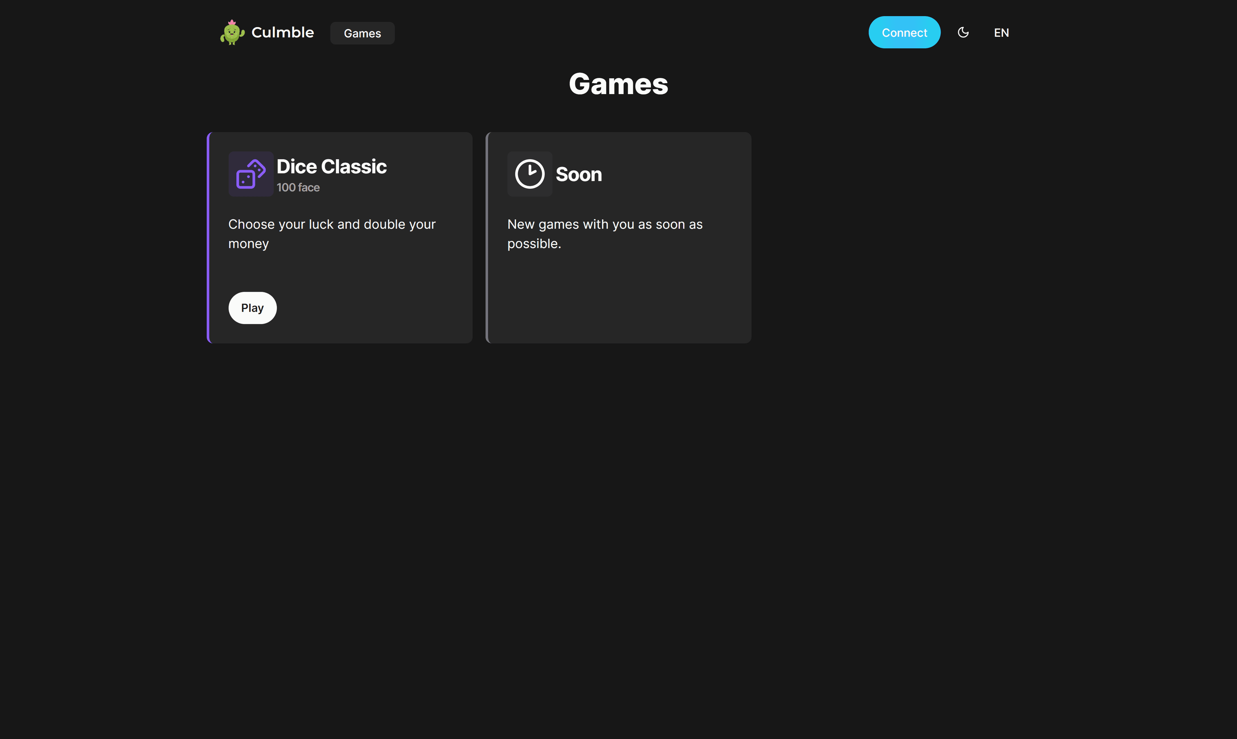Select the Dice Classic title

pos(331,166)
